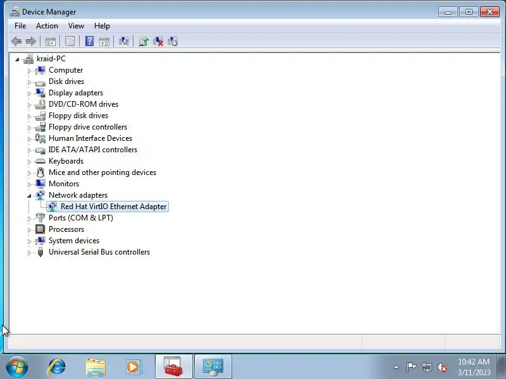Select the Human Interface Devices label
Viewport: 506px width, 379px height.
[x=90, y=138]
